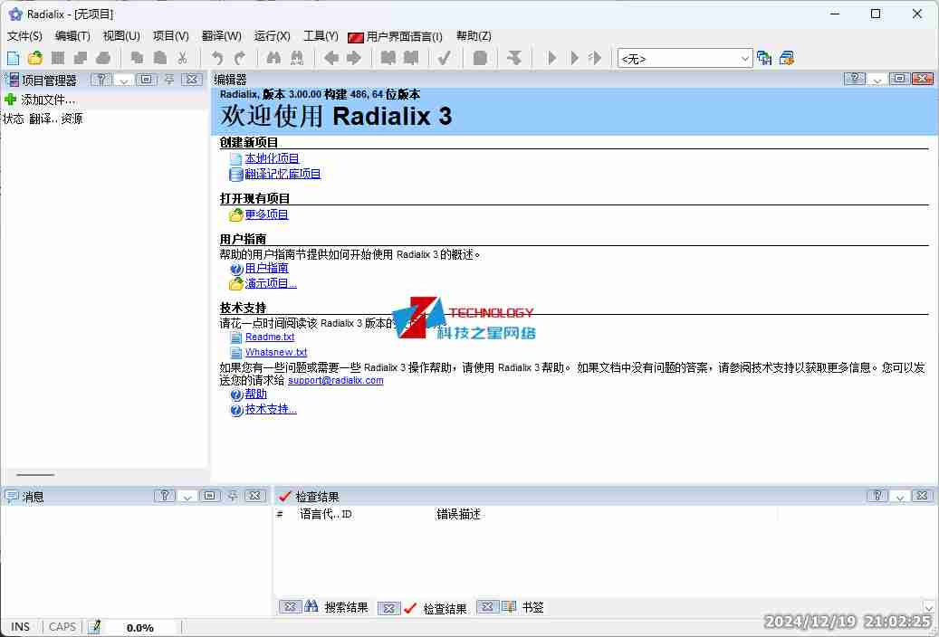
Task: Click the support@radialix.com email link
Action: tap(336, 380)
